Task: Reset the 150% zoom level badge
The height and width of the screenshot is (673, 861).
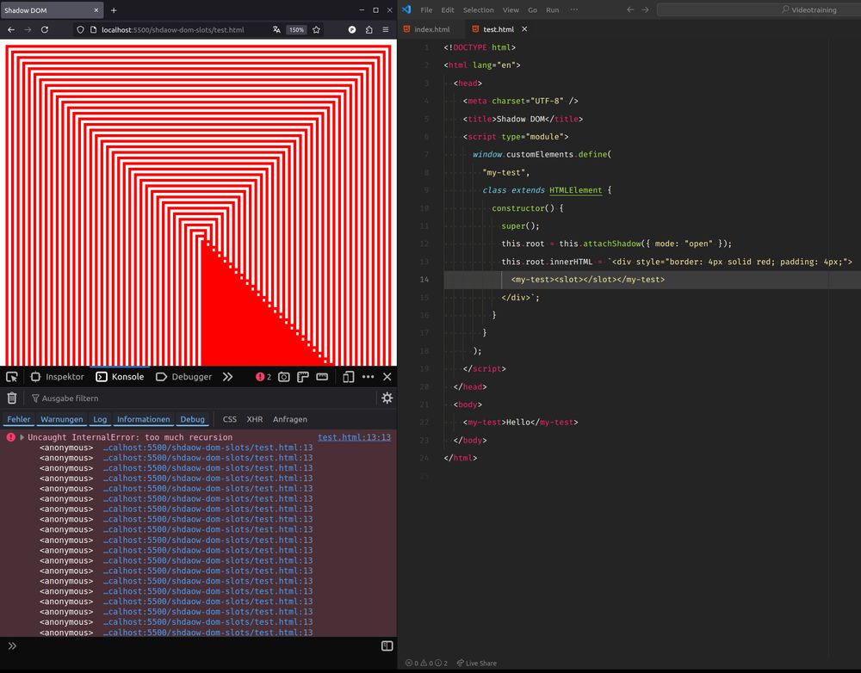Action: (x=296, y=29)
